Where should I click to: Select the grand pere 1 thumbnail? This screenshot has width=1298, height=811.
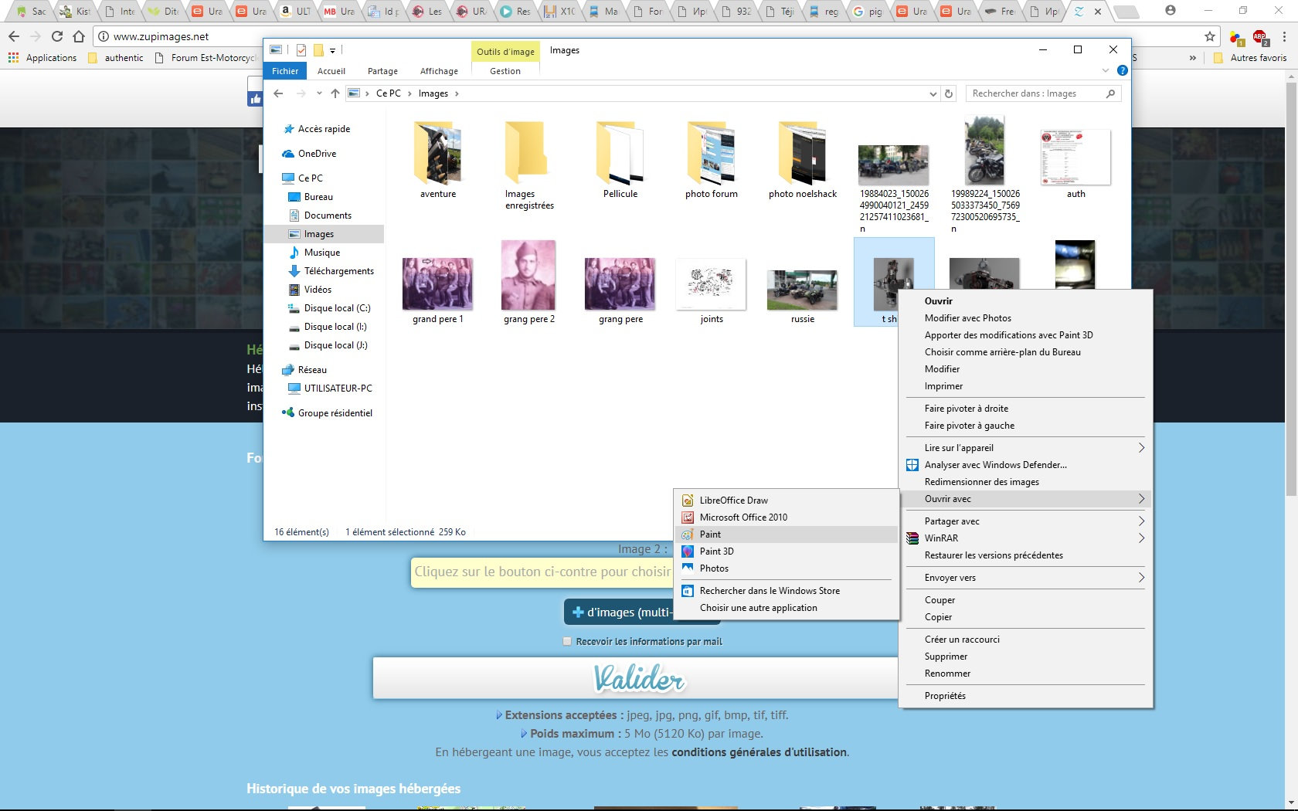[438, 283]
